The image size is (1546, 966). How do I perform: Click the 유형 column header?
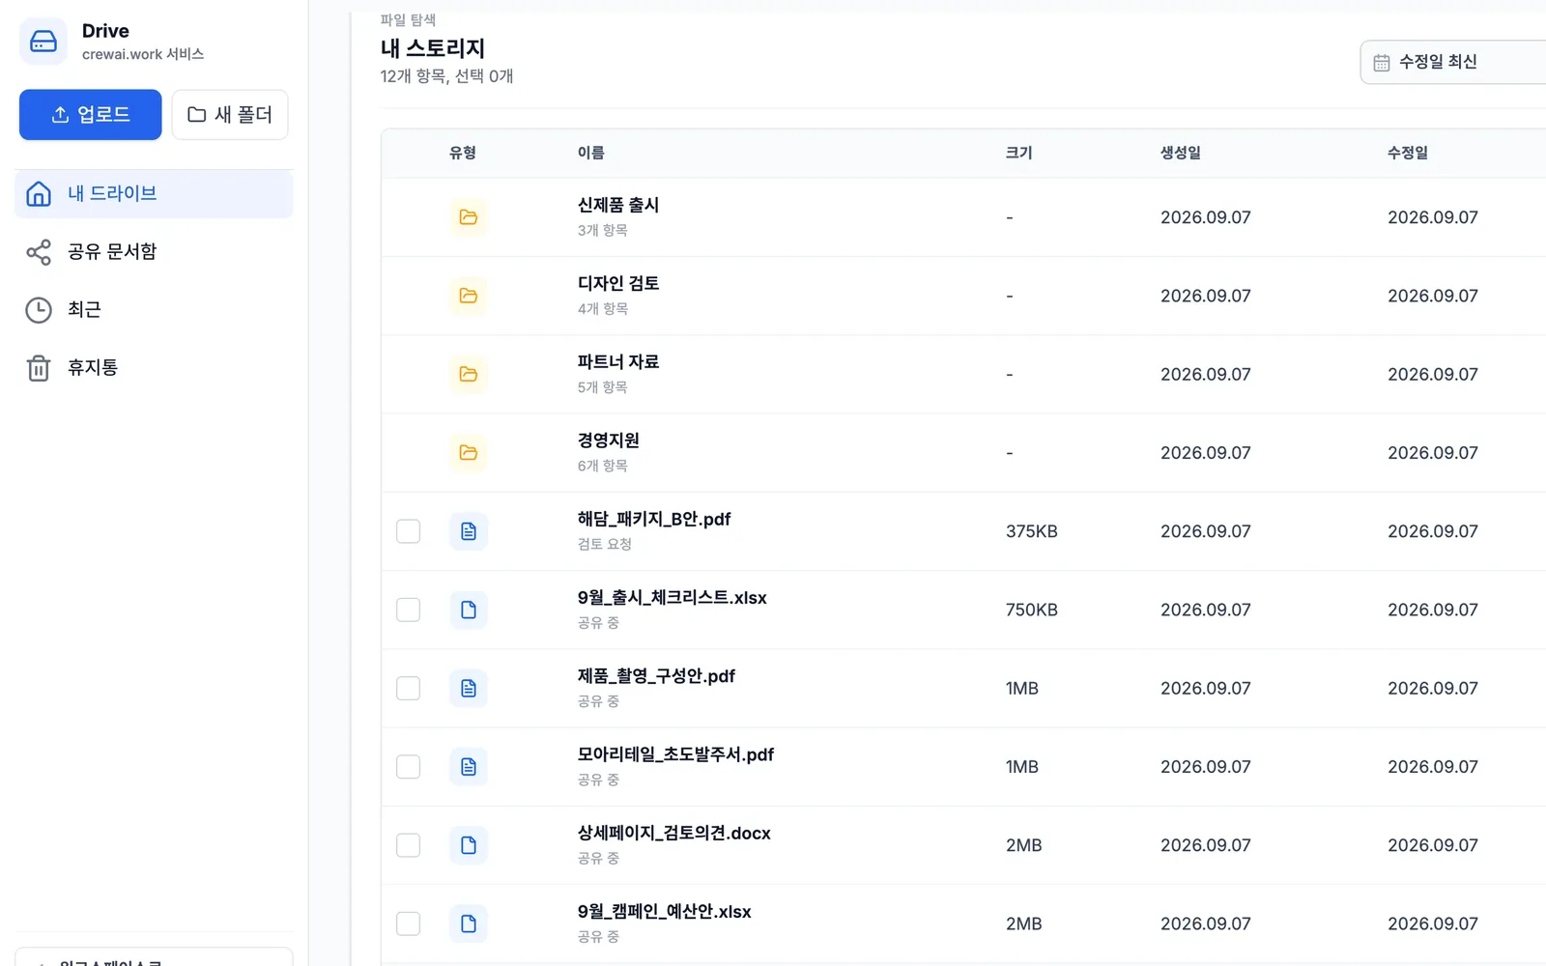(x=463, y=153)
